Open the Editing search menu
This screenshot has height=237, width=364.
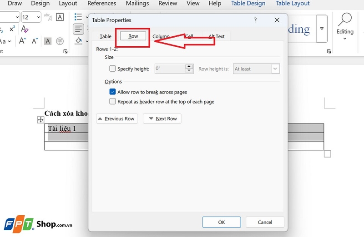(345, 26)
